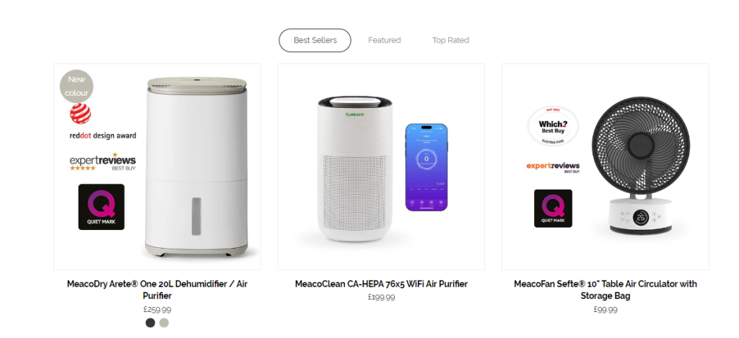
Task: Click the New colour badge
Action: click(x=76, y=86)
